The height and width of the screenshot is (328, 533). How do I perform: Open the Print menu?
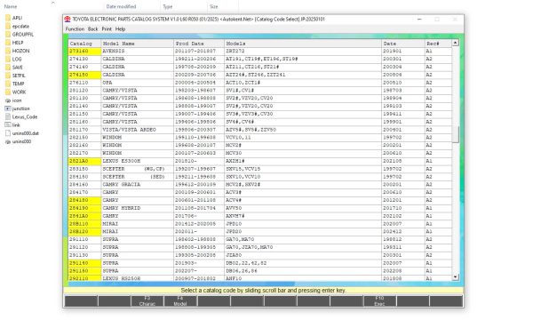107,29
